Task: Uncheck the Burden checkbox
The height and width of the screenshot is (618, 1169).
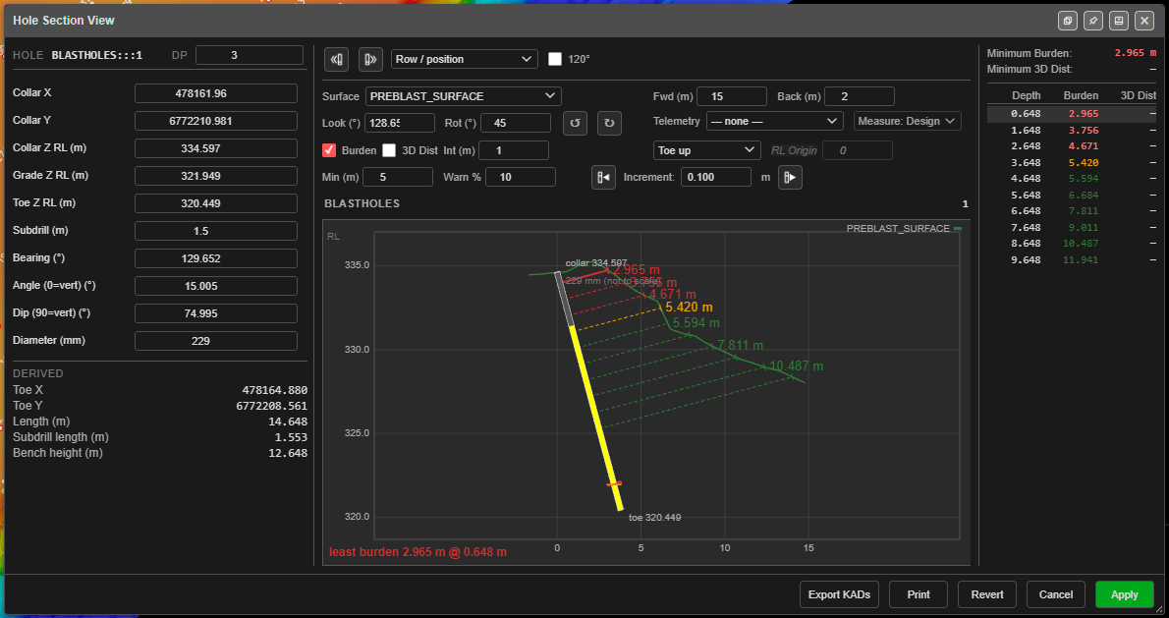Action: click(x=329, y=150)
